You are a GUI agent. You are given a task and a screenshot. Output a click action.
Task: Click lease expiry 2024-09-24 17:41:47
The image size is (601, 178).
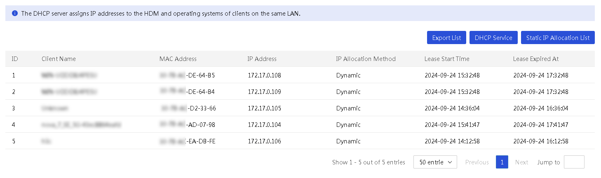pyautogui.click(x=541, y=125)
